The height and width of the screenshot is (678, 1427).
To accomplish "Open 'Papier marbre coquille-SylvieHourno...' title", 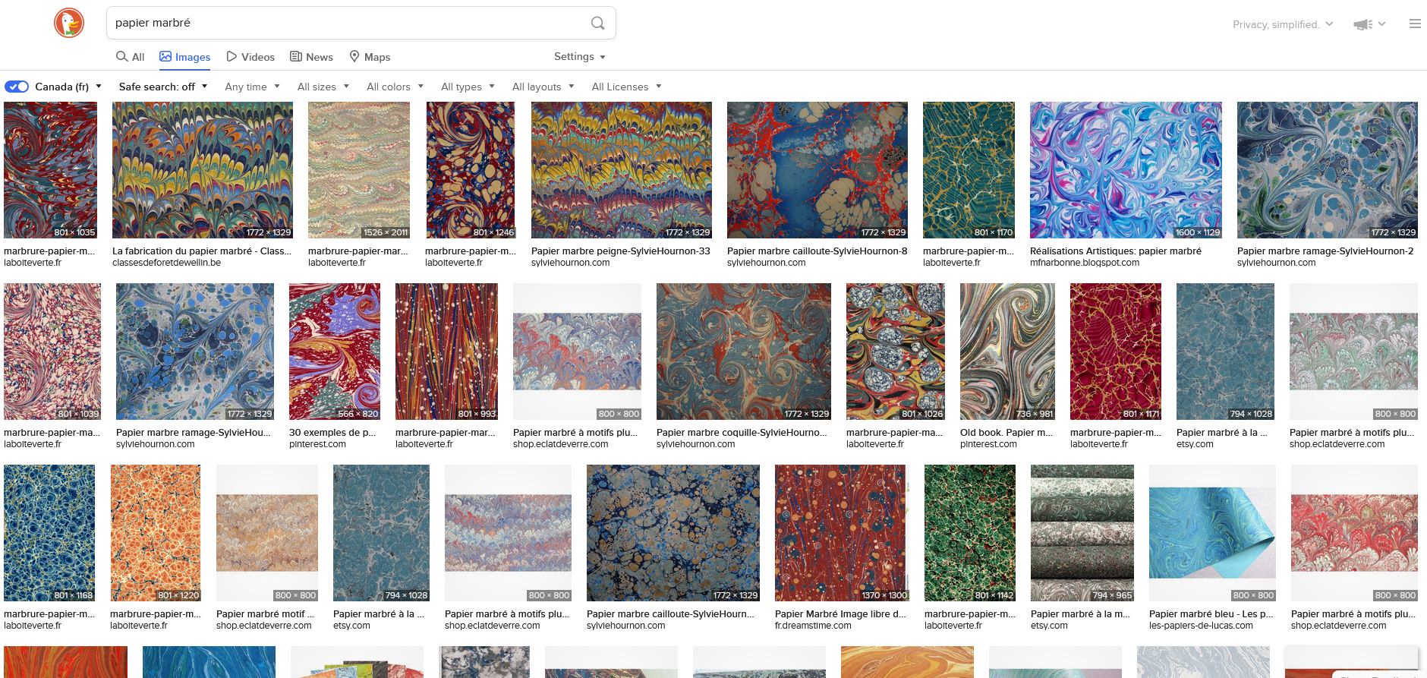I will 742,433.
